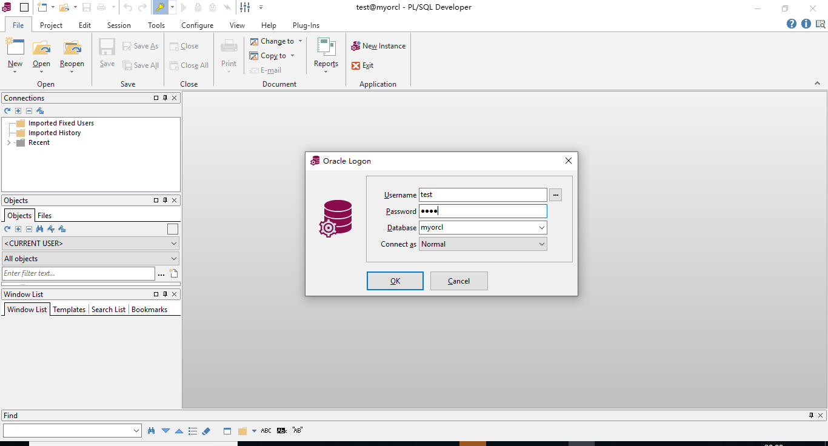Viewport: 828px width, 446px height.
Task: Open the Tools ribbon tab
Action: click(x=156, y=25)
